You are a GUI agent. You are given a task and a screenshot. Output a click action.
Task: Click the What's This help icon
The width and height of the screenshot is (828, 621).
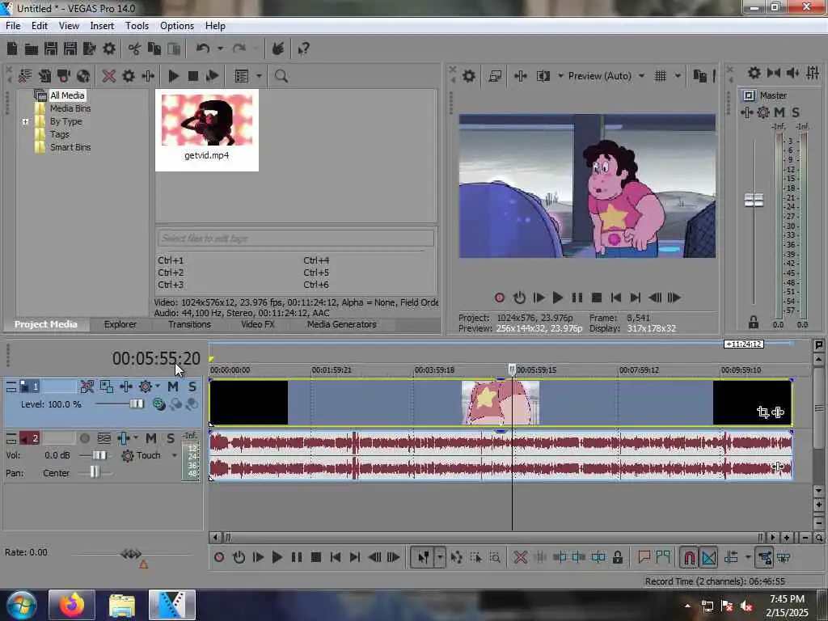pos(303,49)
